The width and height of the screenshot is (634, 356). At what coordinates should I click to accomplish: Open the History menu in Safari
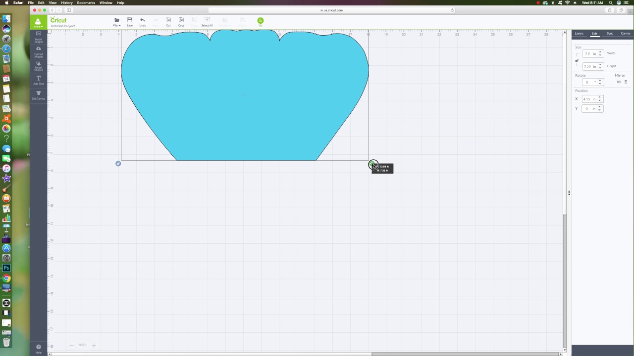67,2
